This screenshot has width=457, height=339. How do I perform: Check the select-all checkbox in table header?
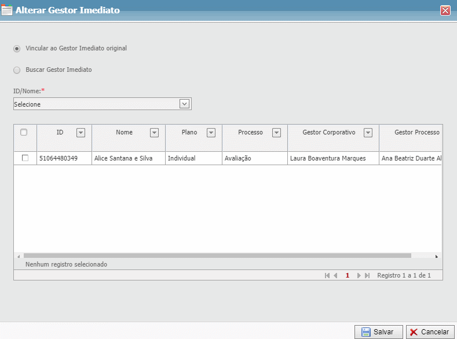click(x=24, y=132)
